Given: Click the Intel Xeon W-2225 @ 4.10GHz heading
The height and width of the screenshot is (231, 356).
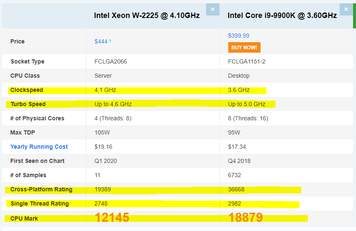Looking at the screenshot, I should point(147,15).
